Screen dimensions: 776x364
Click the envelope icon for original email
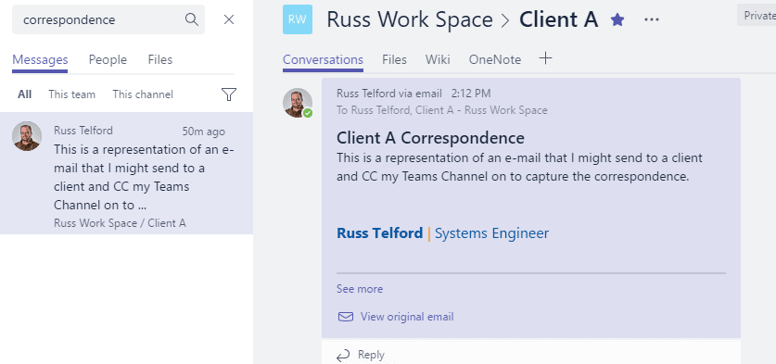point(346,317)
